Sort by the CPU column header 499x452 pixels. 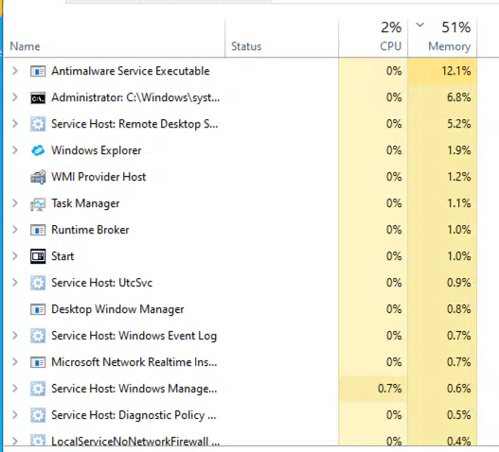[x=390, y=46]
